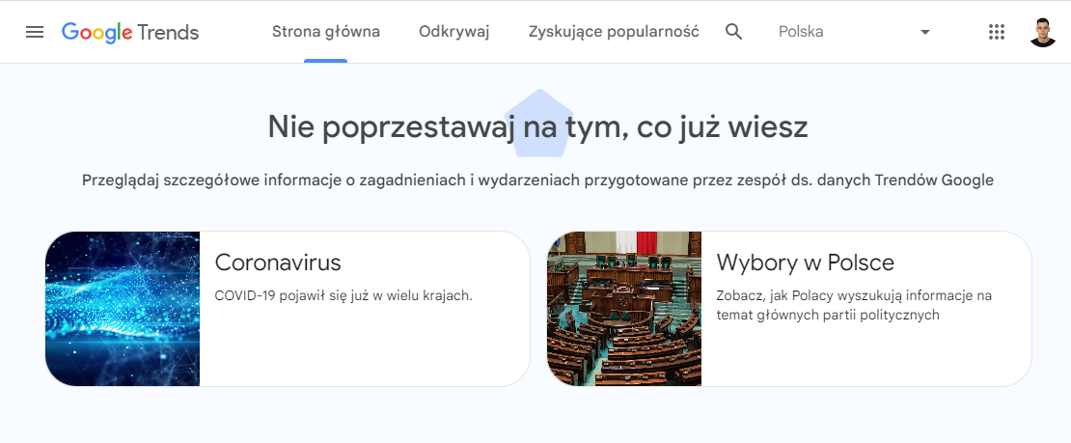Click the Zobacz, jak Polacy wyszukują description
This screenshot has width=1071, height=443.
point(855,306)
